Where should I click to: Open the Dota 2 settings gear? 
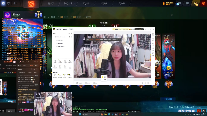[x=9, y=3]
